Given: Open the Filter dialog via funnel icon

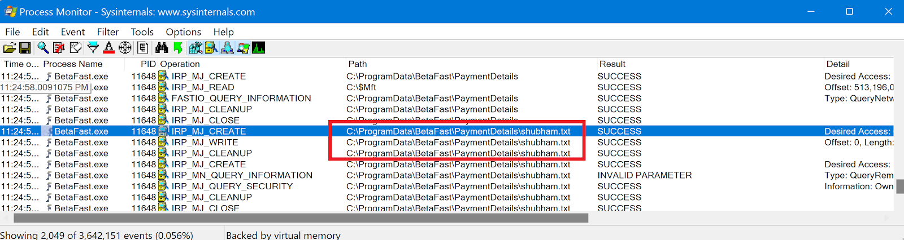Looking at the screenshot, I should coord(93,48).
